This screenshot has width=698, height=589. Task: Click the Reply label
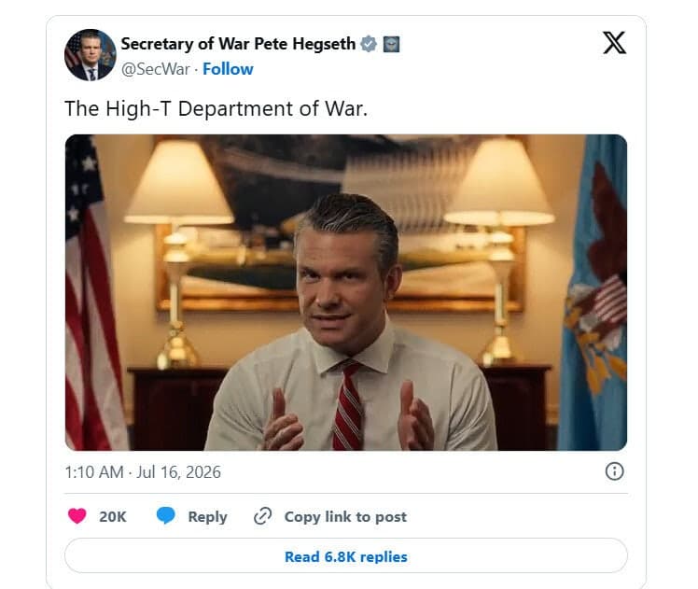pos(207,517)
